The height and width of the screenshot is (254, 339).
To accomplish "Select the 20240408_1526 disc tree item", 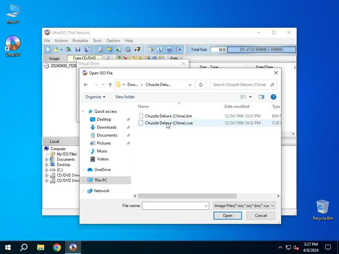I will click(x=61, y=66).
